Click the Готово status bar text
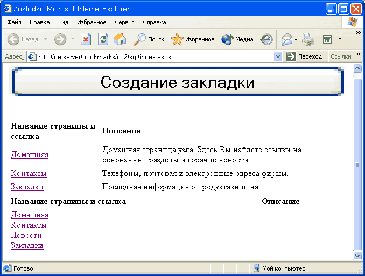The width and height of the screenshot is (365, 276). click(23, 268)
